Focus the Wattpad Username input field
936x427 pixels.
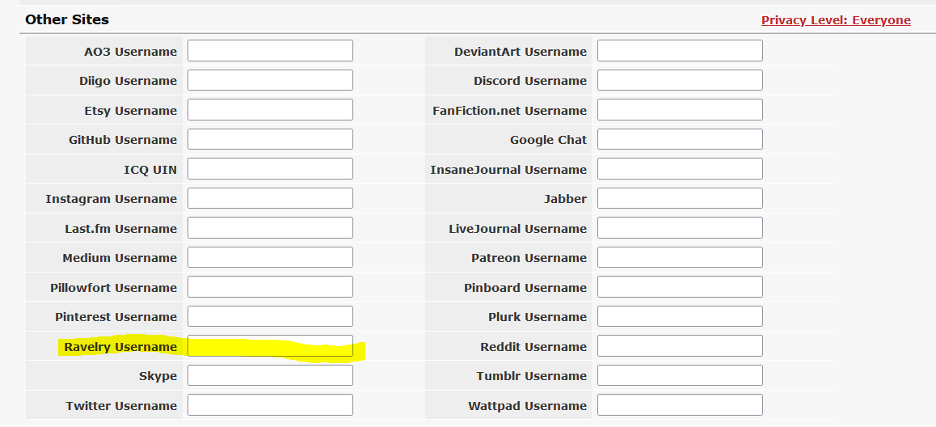[680, 405]
